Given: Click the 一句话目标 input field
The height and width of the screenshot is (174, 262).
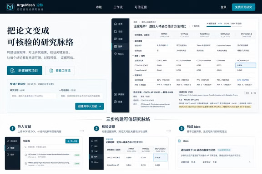Looking at the screenshot, I should [81, 96].
